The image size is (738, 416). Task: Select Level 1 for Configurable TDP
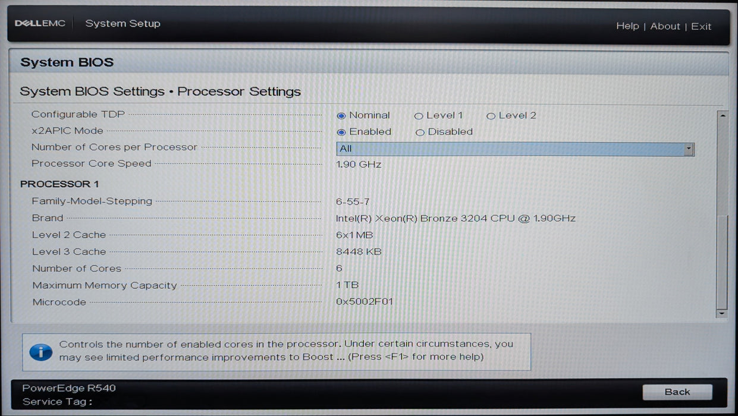[x=419, y=116]
